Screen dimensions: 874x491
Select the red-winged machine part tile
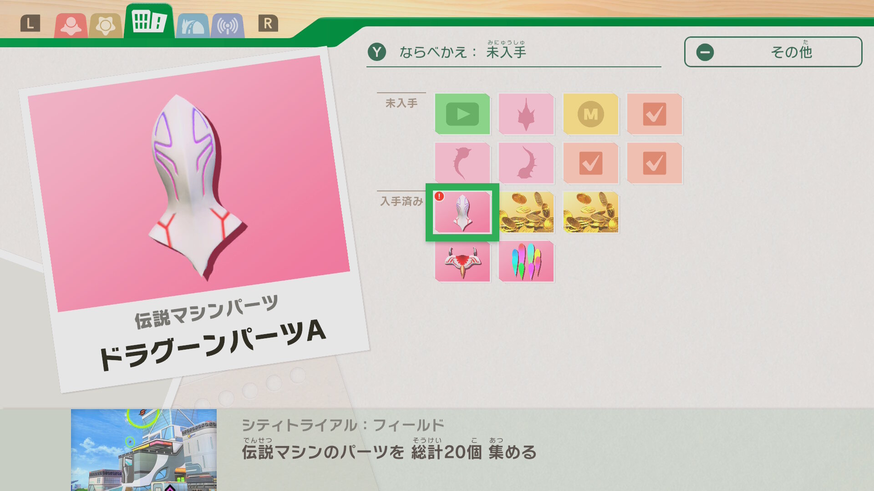point(462,261)
